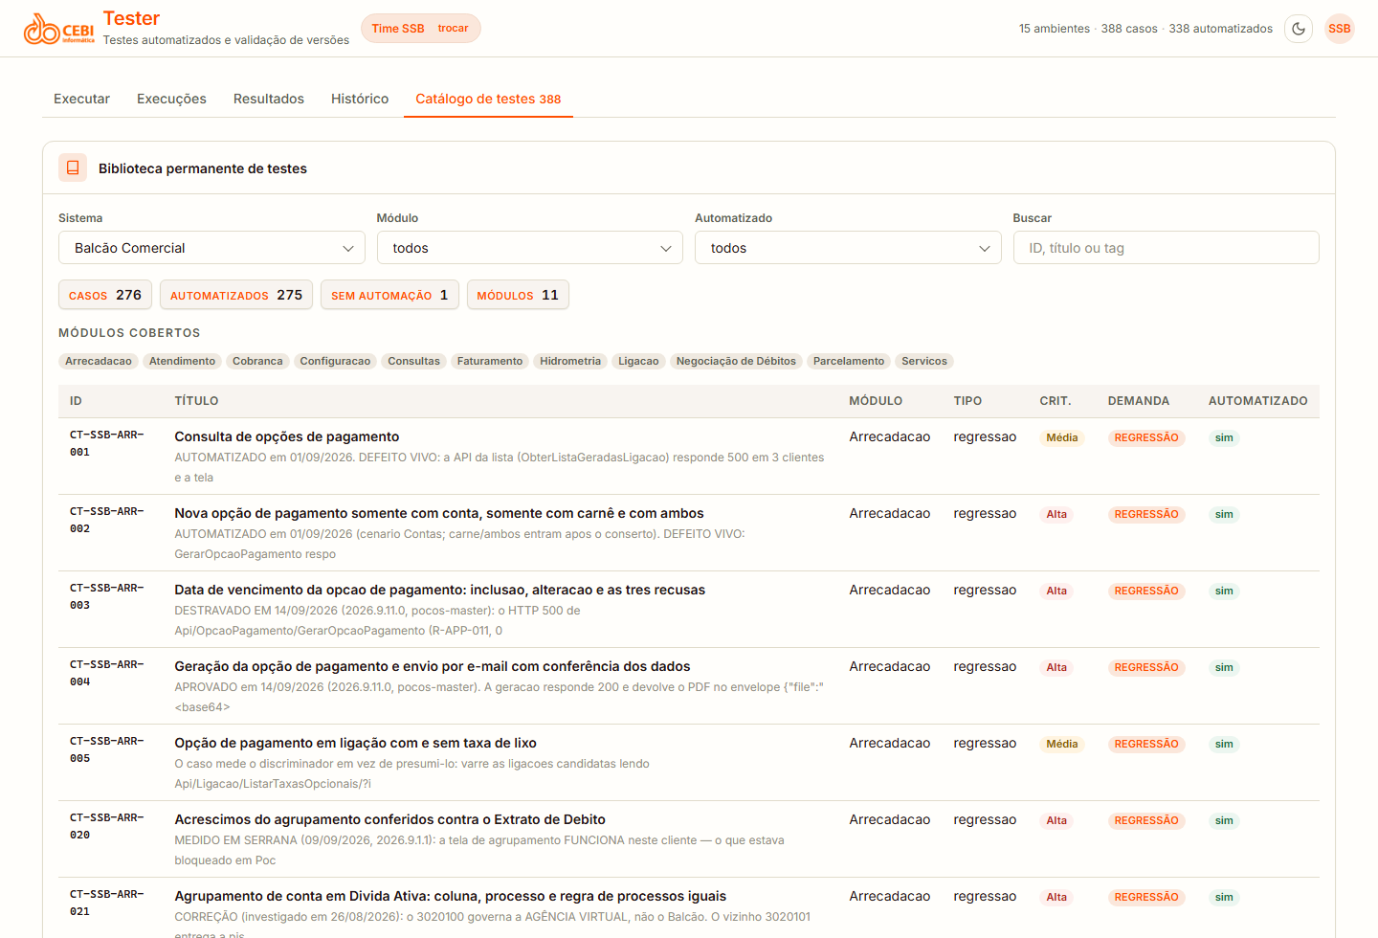Click the AUTOMATIZADOS 275 counter

(x=236, y=295)
